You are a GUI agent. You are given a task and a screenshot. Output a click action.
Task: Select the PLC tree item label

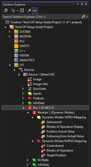pyautogui.click(x=22, y=41)
